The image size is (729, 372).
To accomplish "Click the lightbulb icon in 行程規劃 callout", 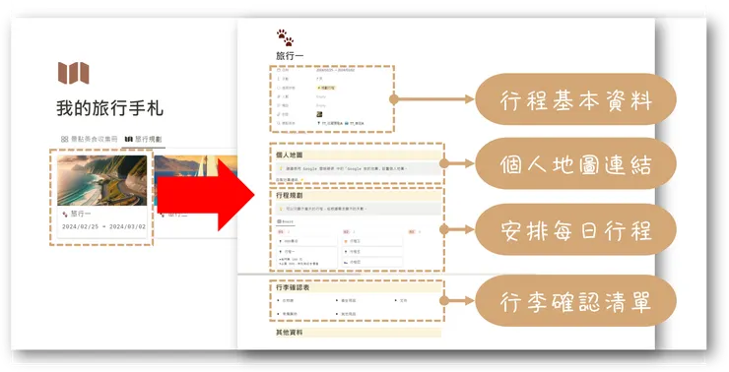I will coord(281,209).
